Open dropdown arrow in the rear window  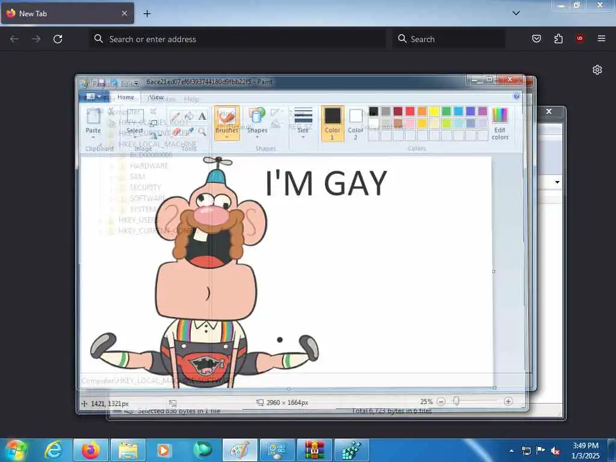557,182
